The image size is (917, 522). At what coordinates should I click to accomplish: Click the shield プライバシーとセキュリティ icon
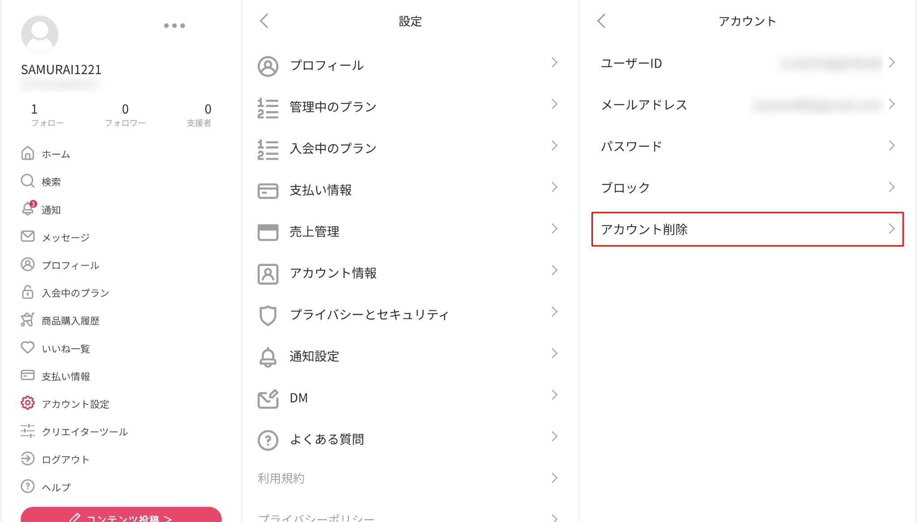(x=268, y=315)
